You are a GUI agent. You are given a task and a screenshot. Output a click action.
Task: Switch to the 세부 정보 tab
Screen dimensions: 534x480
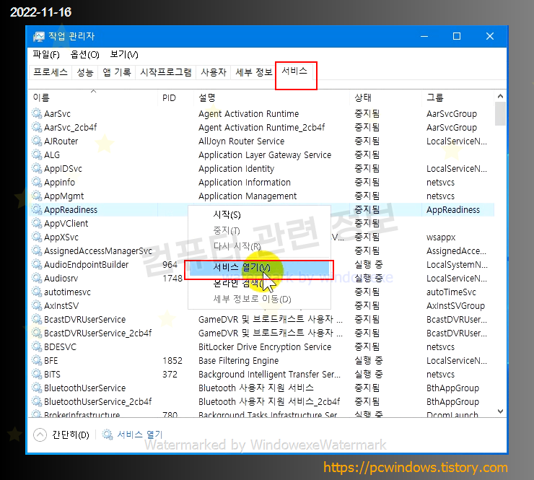point(254,72)
